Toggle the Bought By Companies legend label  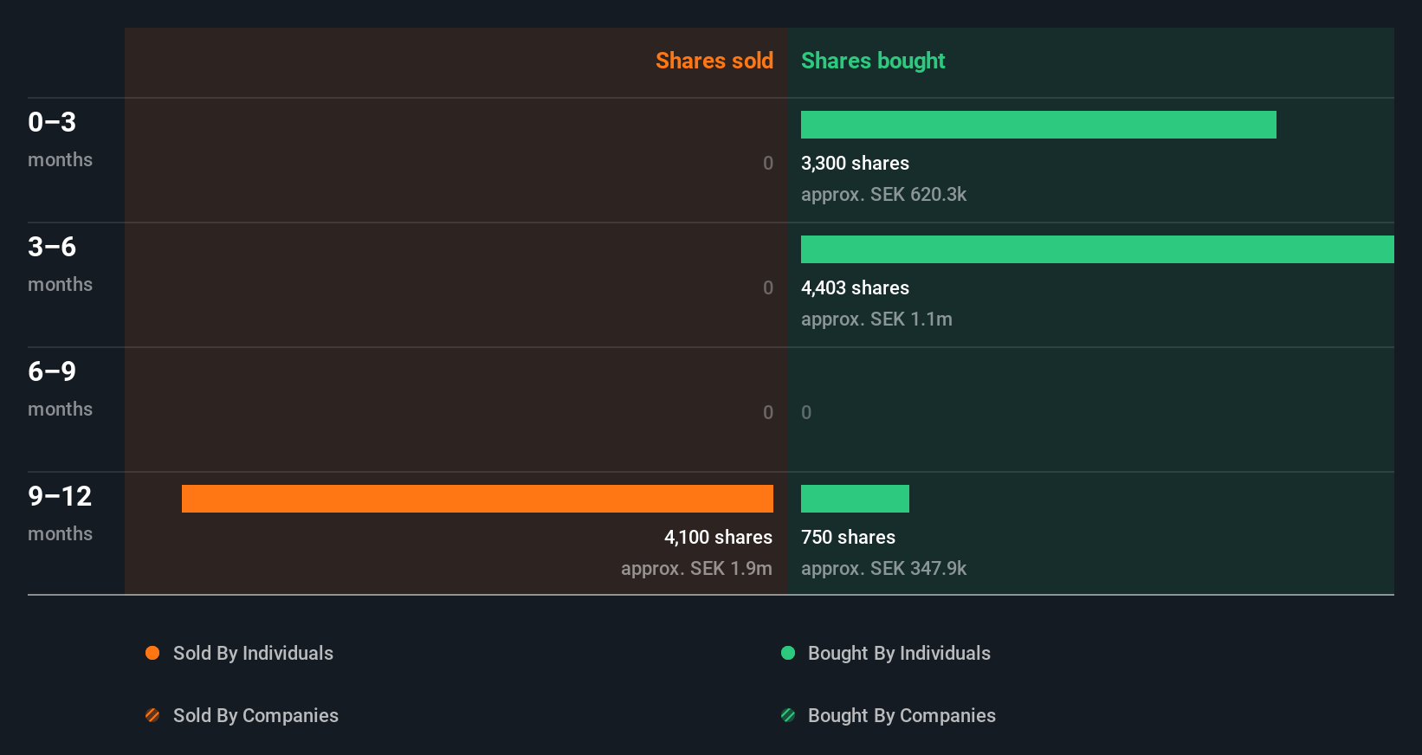pos(902,715)
